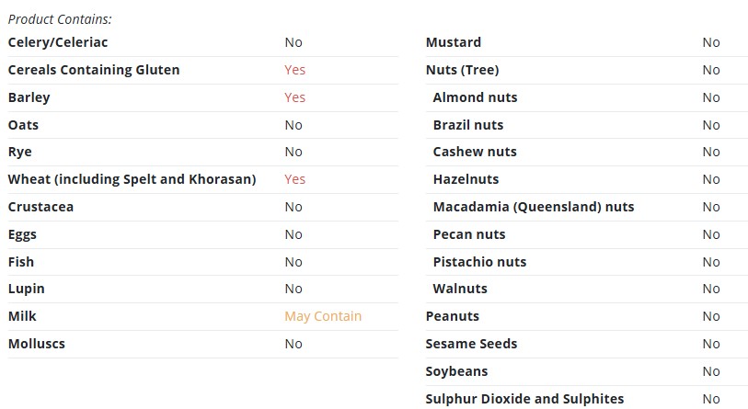Select the Molluscs label
Image resolution: width=748 pixels, height=409 pixels.
[37, 344]
